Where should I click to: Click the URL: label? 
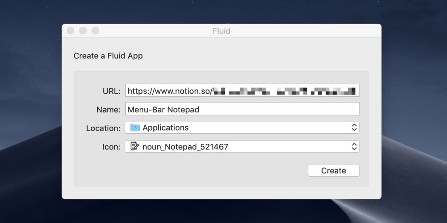112,91
